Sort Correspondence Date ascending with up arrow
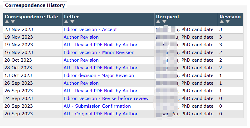The image size is (250, 128). point(7,22)
